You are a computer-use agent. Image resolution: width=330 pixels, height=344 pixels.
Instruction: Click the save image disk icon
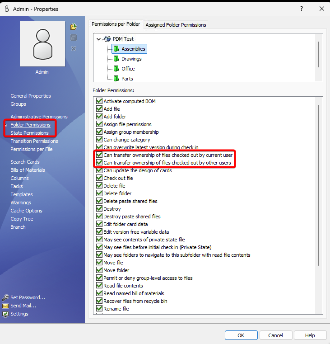pyautogui.click(x=74, y=38)
